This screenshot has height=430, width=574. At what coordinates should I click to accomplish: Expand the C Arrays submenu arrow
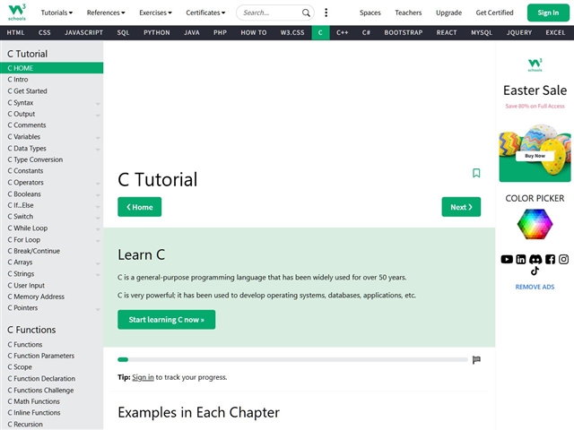[x=98, y=263]
